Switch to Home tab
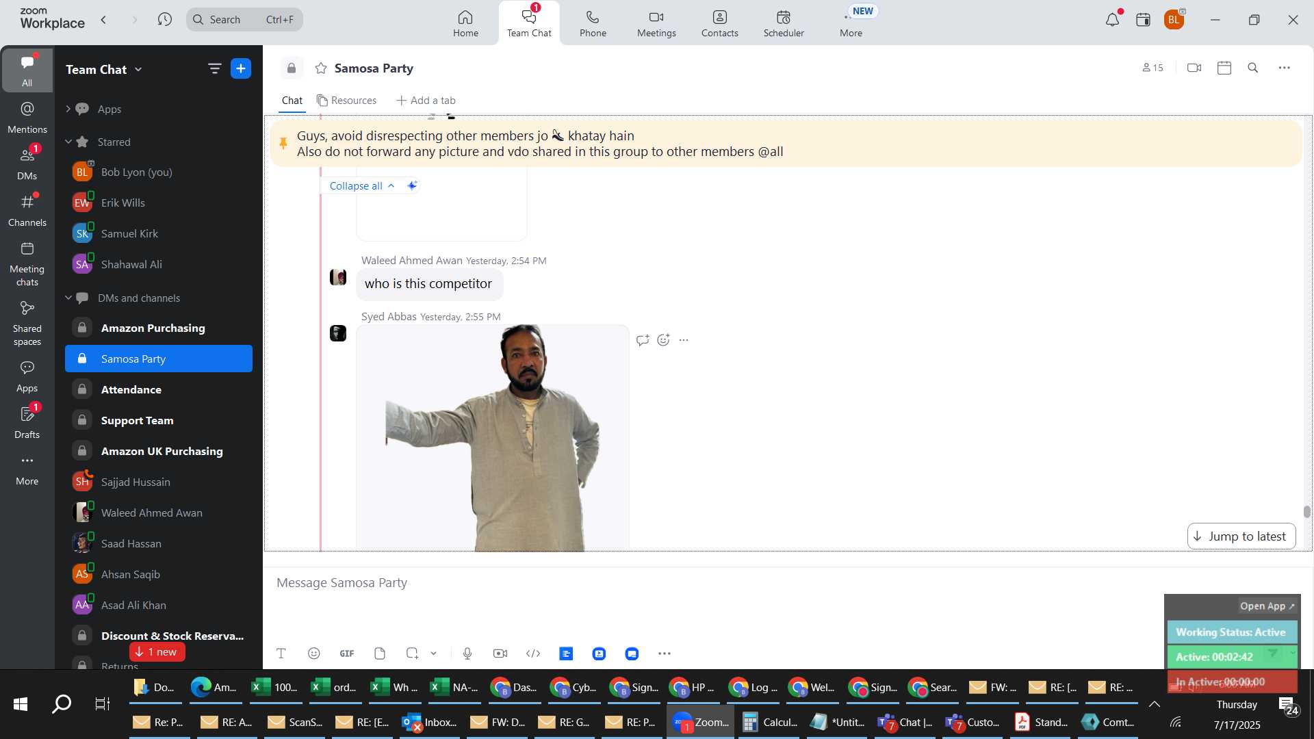 click(x=465, y=23)
